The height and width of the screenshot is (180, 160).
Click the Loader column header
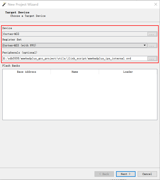128,72
